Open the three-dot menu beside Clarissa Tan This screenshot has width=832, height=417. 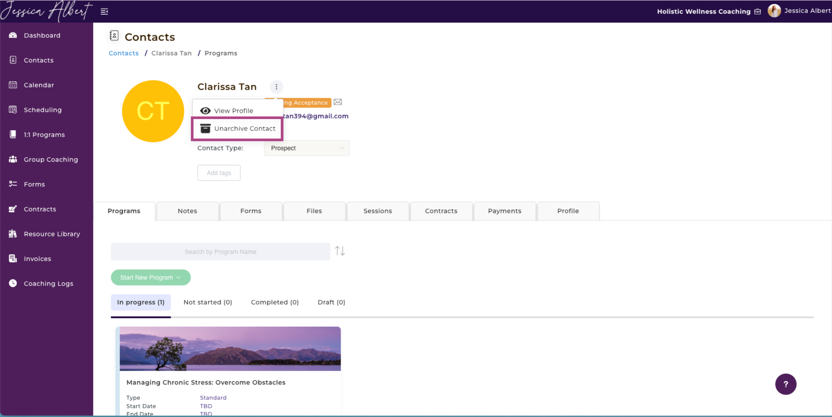(x=276, y=87)
